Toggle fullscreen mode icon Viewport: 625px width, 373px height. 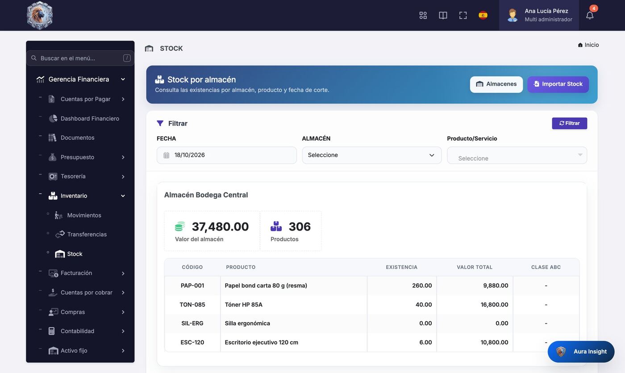click(x=463, y=15)
